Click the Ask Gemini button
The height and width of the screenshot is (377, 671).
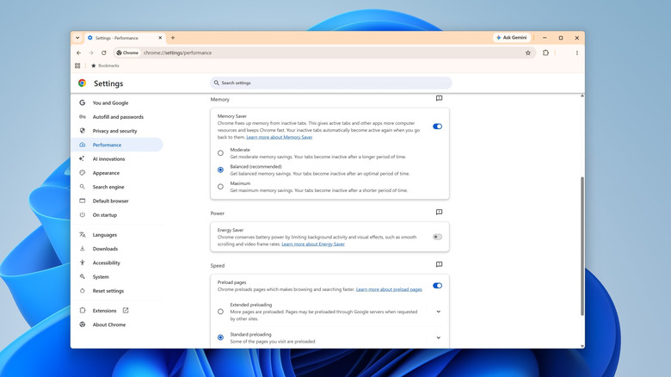(512, 38)
